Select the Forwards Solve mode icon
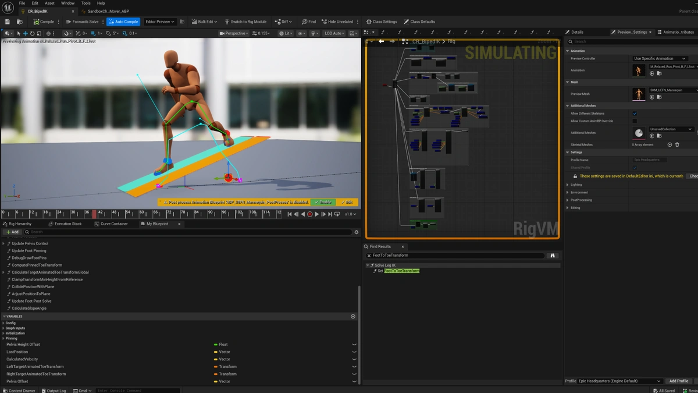Viewport: 698px width, 393px height. click(x=69, y=22)
